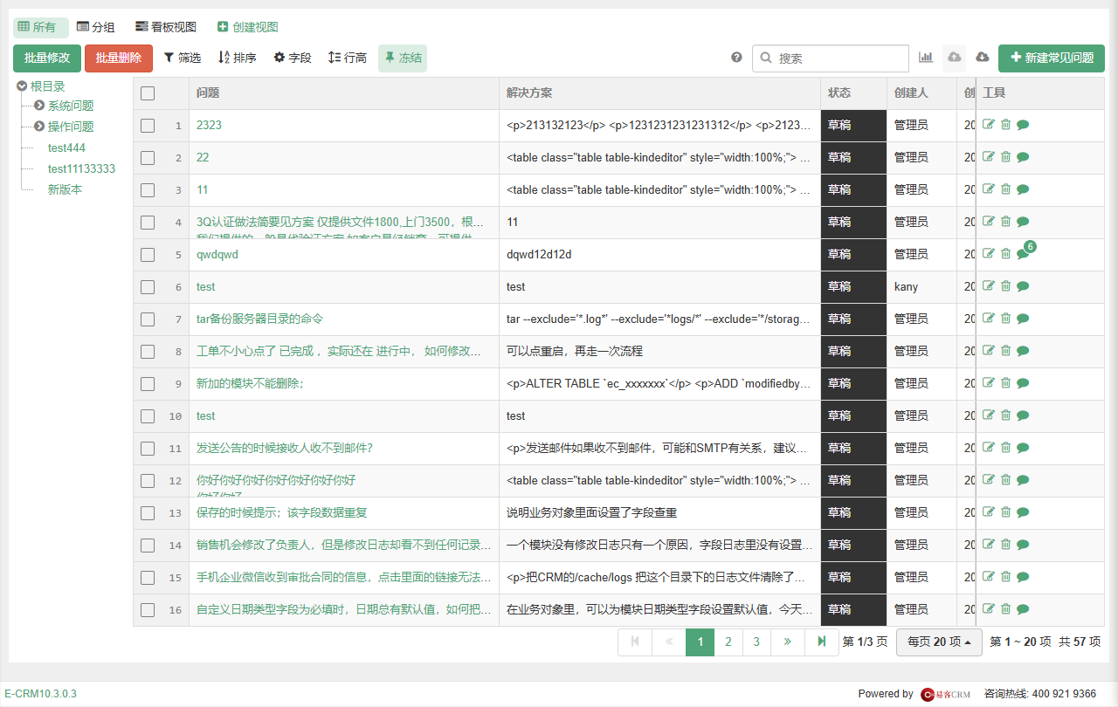Edit row 11 发送公告 record
The height and width of the screenshot is (707, 1118).
[989, 448]
